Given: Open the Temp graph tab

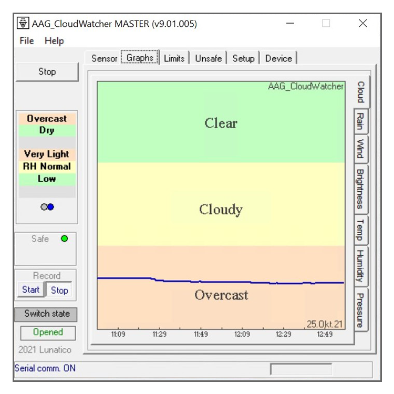Looking at the screenshot, I should [x=360, y=230].
